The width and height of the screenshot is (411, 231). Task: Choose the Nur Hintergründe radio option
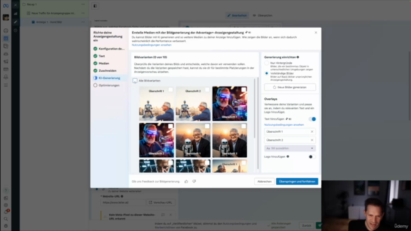(267, 63)
